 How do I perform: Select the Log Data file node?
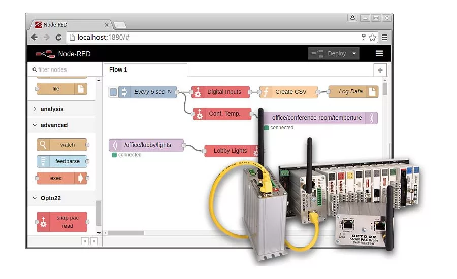click(x=353, y=91)
